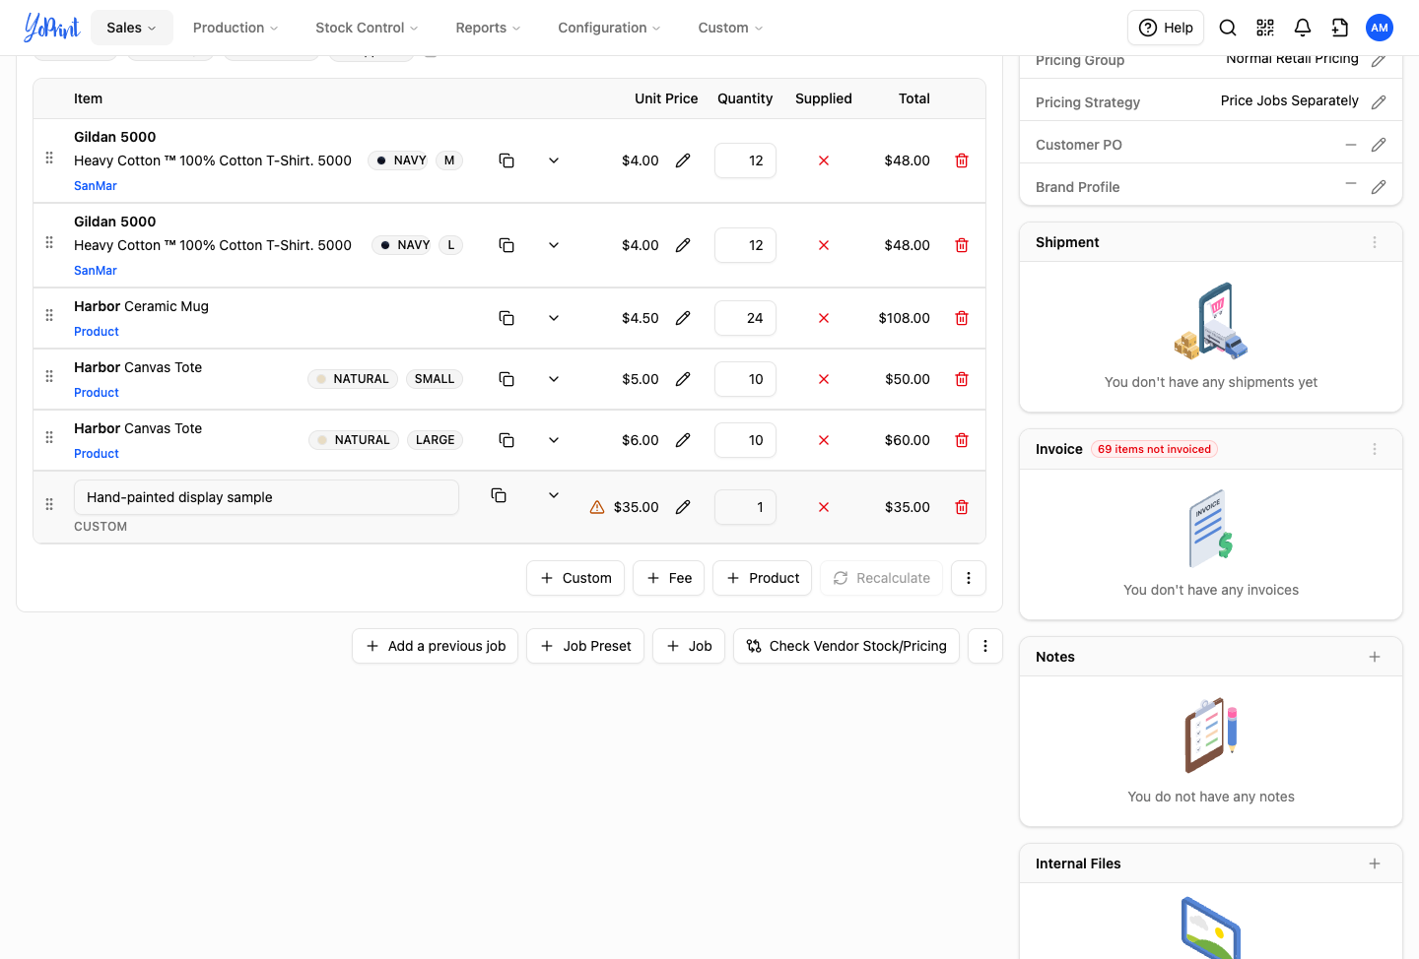Expand Hand-painted display sample row chevron
This screenshot has height=959, width=1419.
[554, 495]
